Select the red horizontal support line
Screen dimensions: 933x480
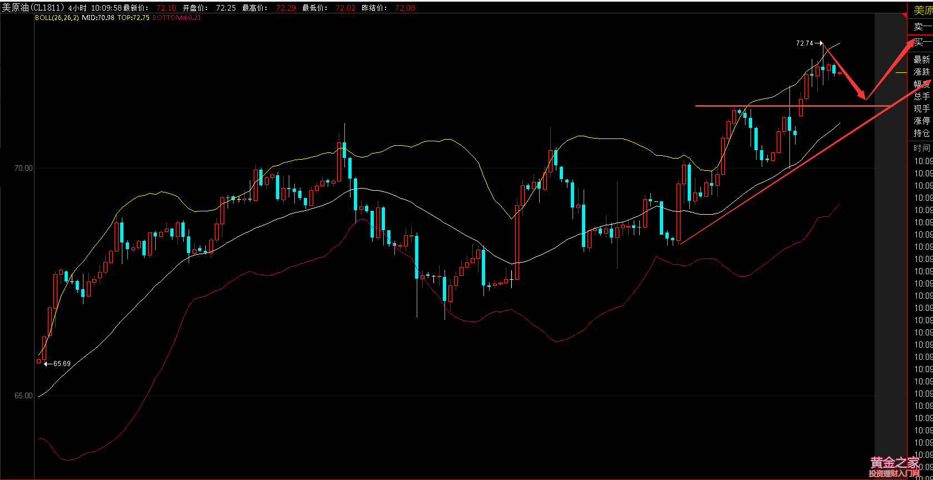tap(790, 105)
